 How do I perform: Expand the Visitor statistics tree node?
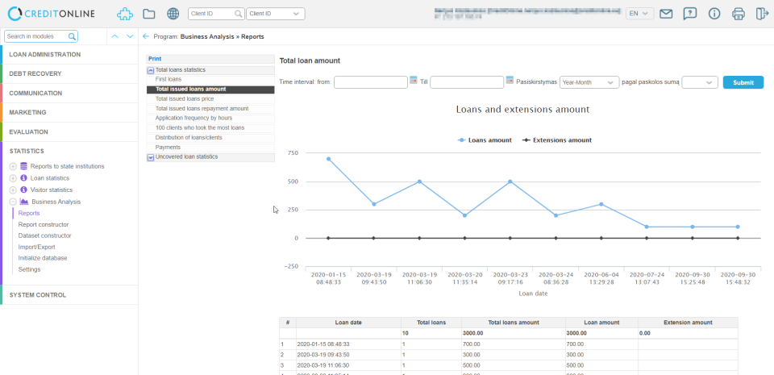[14, 190]
